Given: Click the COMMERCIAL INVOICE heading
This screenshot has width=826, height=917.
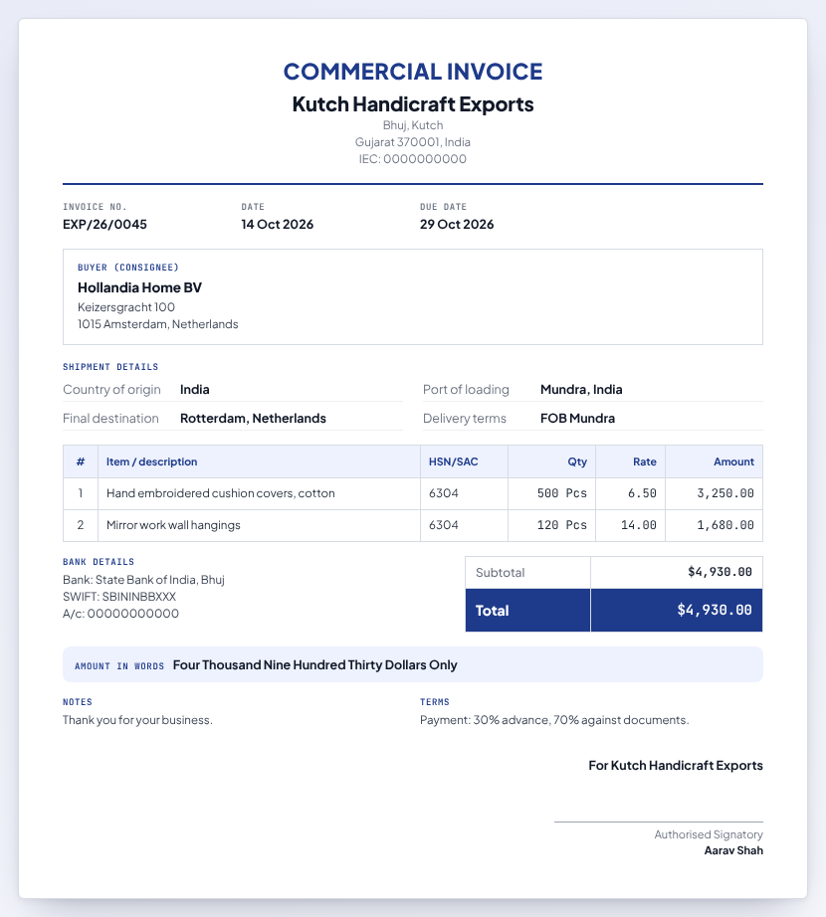Looking at the screenshot, I should (x=413, y=72).
